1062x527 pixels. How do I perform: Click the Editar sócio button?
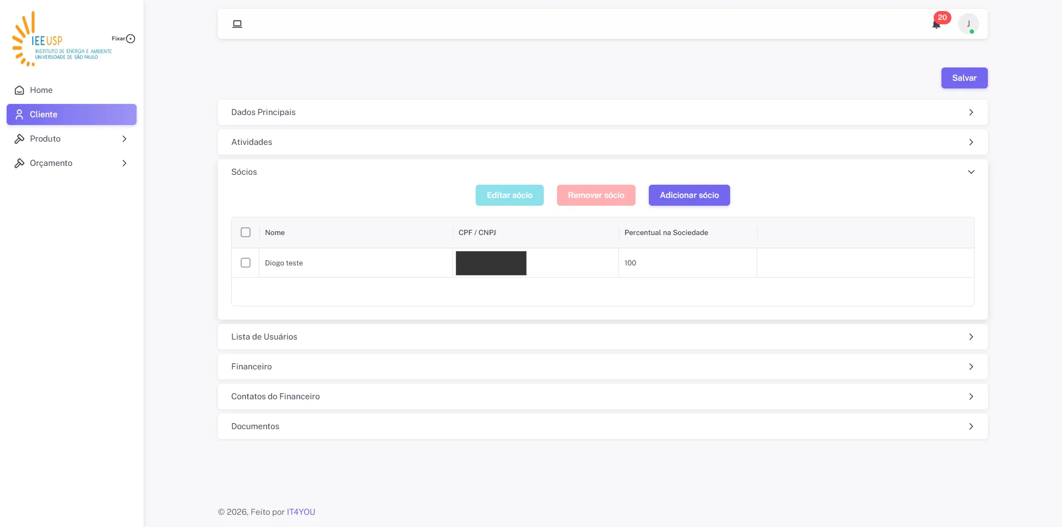click(x=509, y=195)
